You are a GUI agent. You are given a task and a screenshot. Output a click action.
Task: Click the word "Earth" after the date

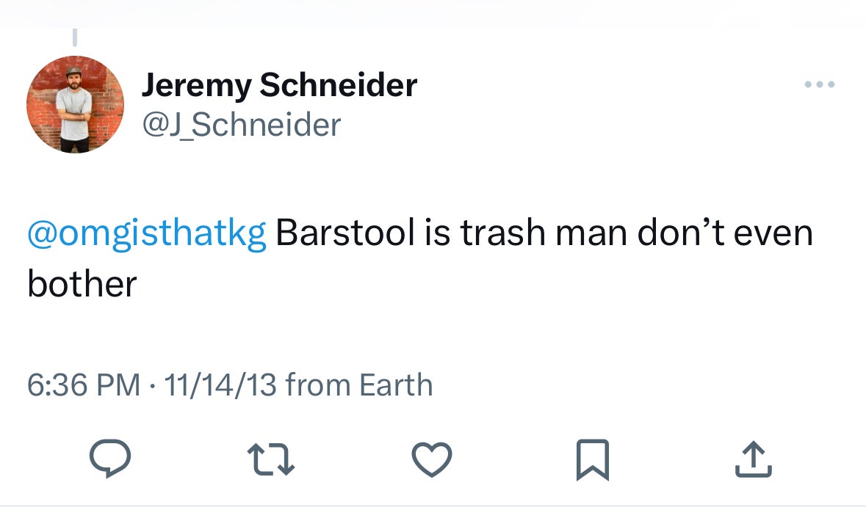[396, 385]
